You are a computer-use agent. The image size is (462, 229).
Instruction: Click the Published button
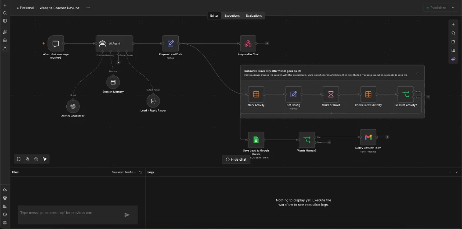pos(436,8)
